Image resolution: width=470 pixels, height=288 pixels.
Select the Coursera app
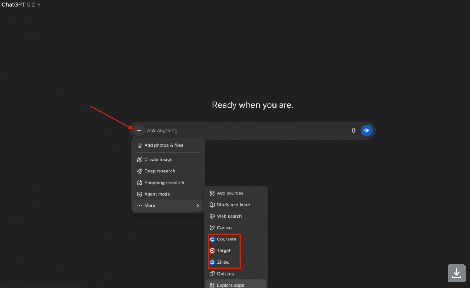226,239
